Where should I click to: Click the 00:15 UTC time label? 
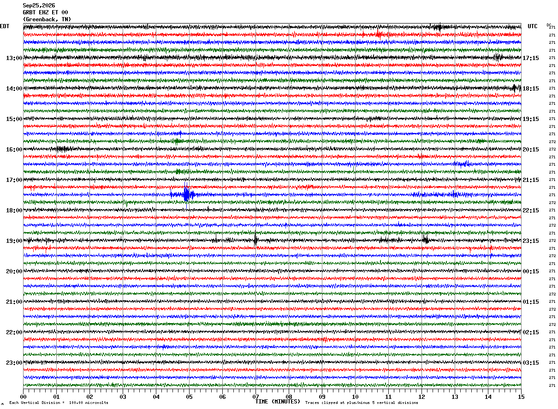[531, 271]
